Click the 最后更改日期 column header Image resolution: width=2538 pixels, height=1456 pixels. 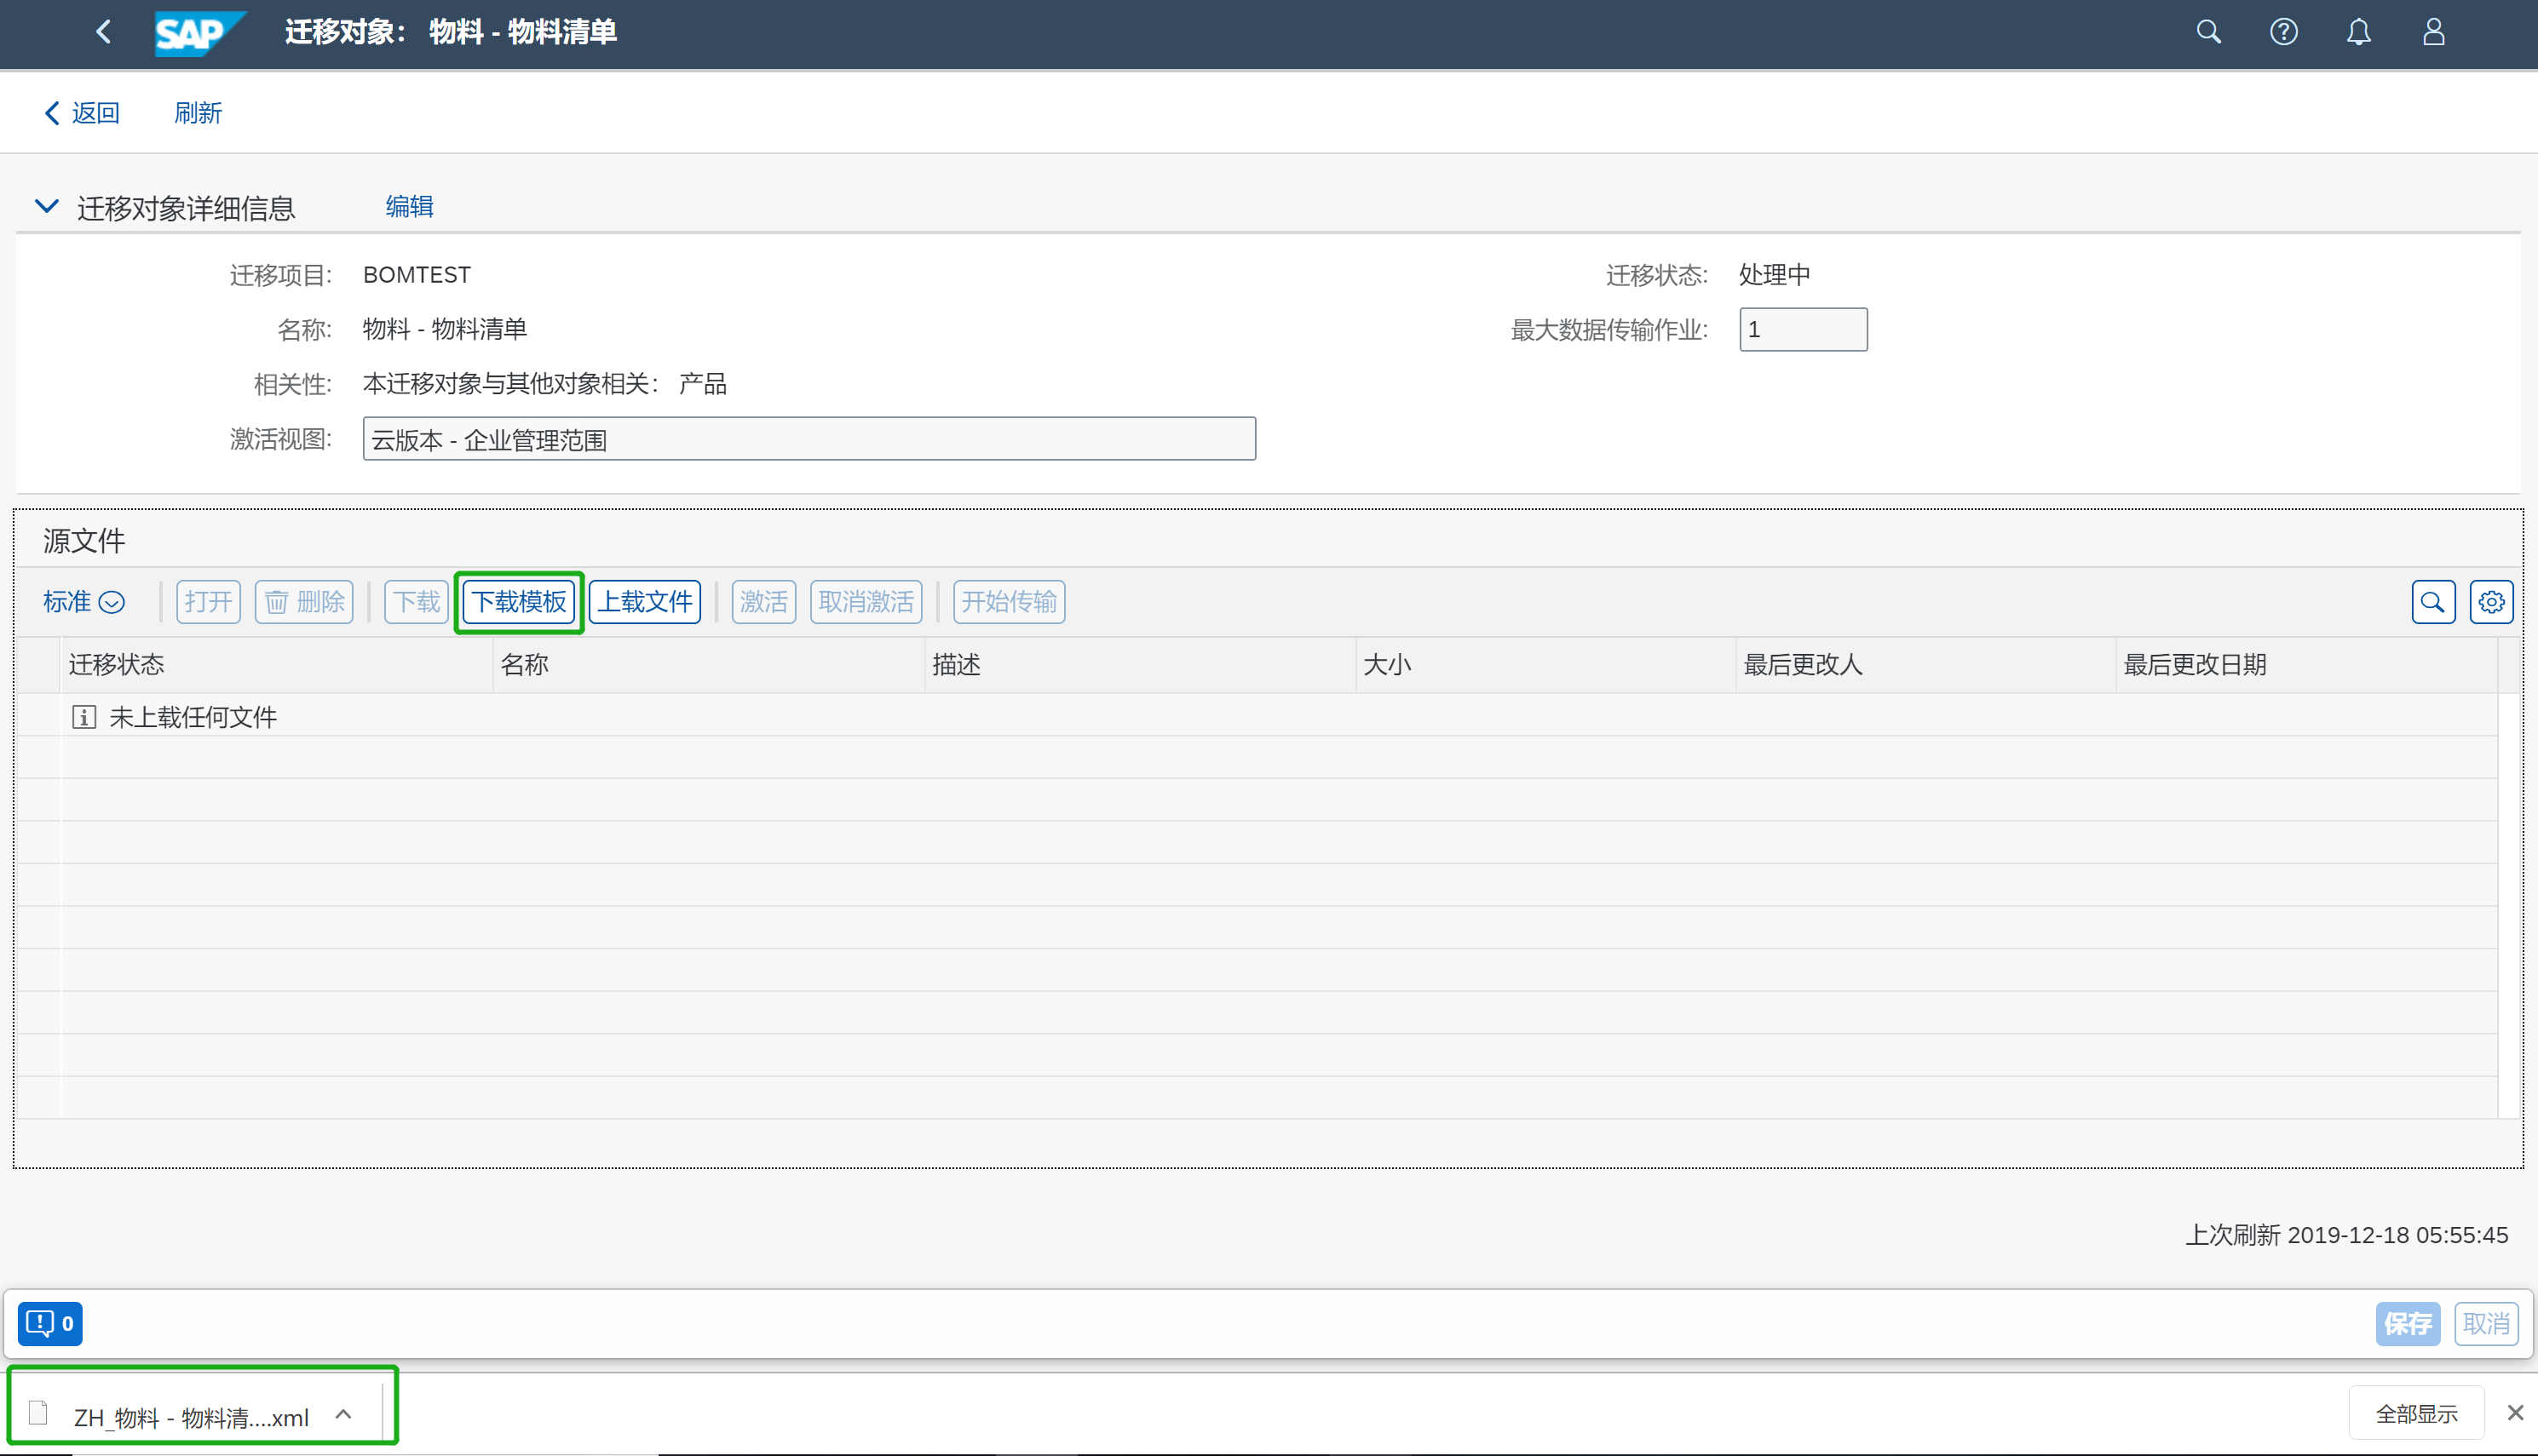pos(2306,665)
